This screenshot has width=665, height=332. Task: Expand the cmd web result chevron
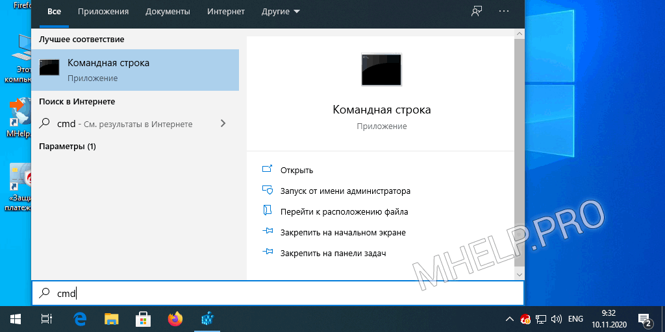[223, 124]
